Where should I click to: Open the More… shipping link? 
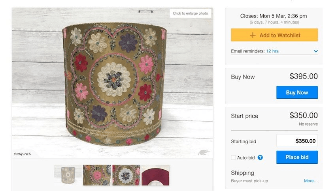311,181
